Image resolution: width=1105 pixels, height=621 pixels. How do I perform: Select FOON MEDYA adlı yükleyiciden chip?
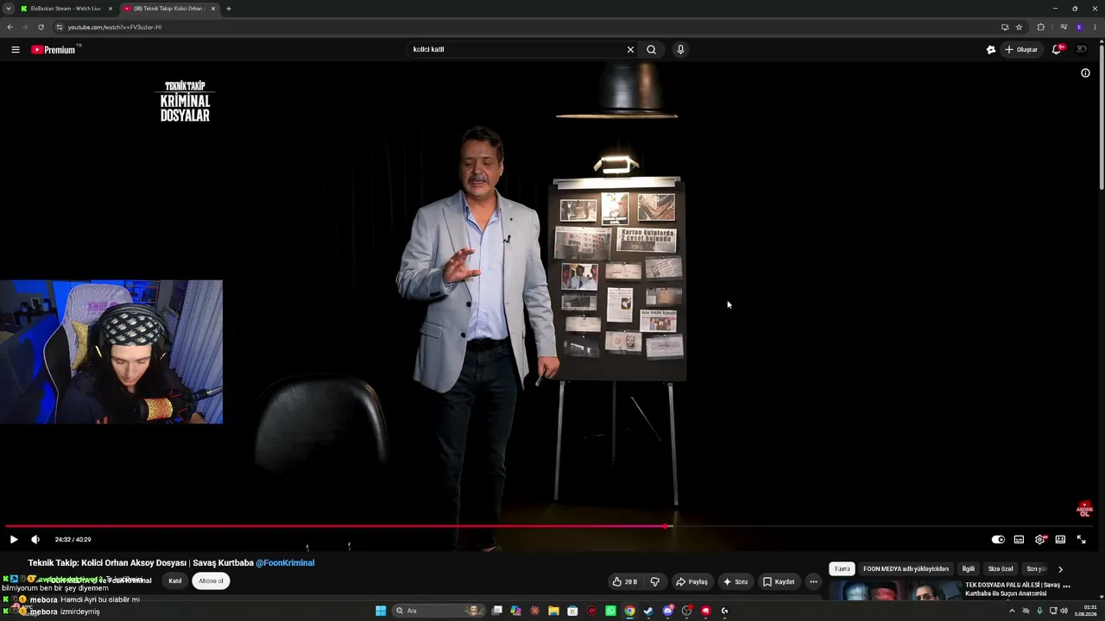pos(906,568)
